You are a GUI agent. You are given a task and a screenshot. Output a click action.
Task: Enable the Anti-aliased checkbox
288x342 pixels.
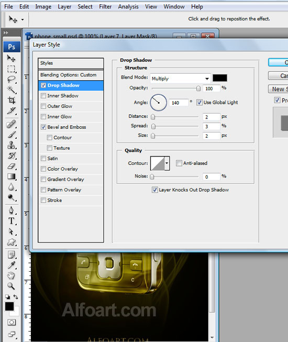click(179, 163)
